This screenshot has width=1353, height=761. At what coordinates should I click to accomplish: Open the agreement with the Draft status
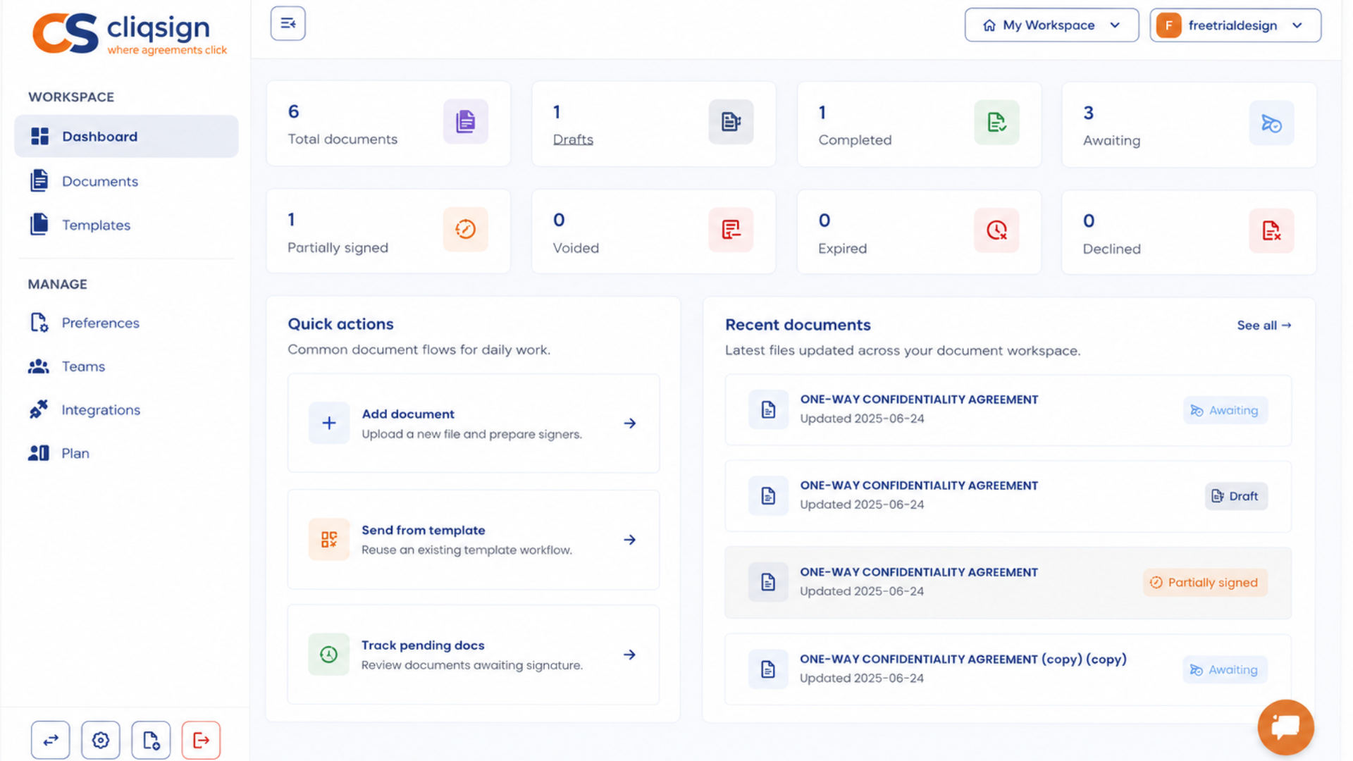point(1008,496)
